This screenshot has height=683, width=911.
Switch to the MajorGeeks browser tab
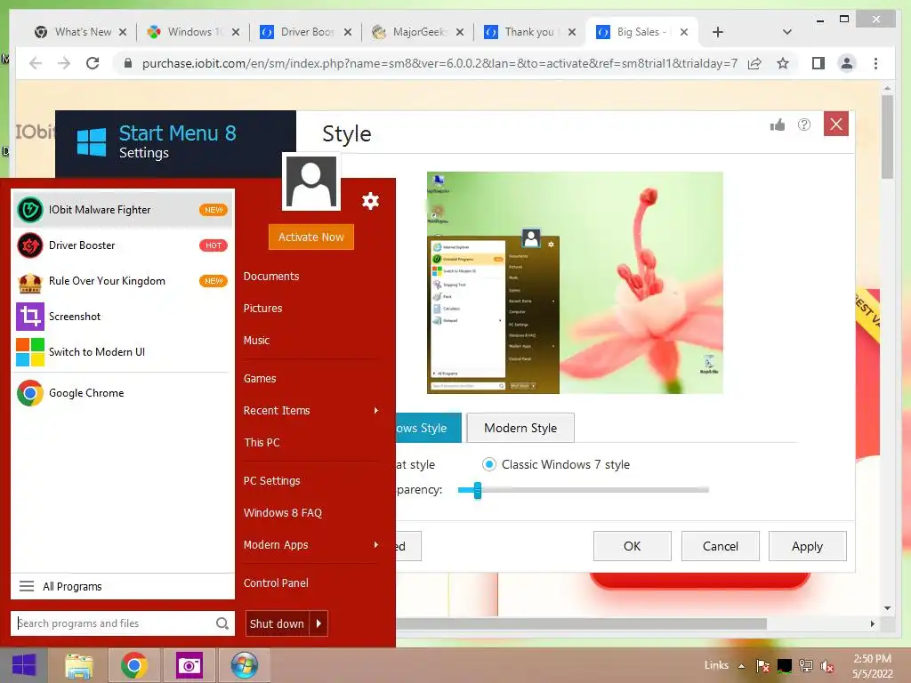(x=417, y=32)
